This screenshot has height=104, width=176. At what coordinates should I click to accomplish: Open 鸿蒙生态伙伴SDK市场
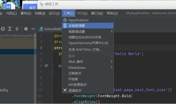(x=88, y=37)
